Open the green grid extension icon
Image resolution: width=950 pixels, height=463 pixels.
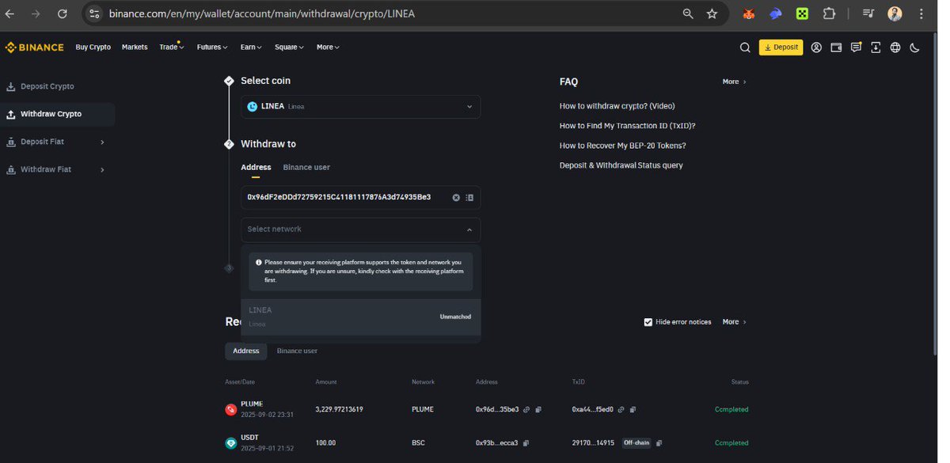(802, 13)
